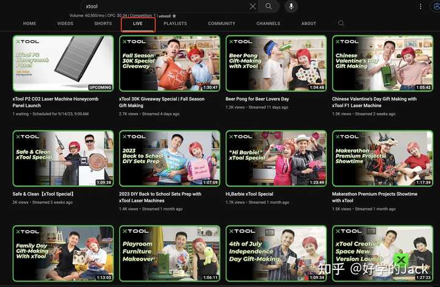The height and width of the screenshot is (287, 440).
Task: Open the Hi Barbie xTool Special thumbnail
Action: [276, 158]
